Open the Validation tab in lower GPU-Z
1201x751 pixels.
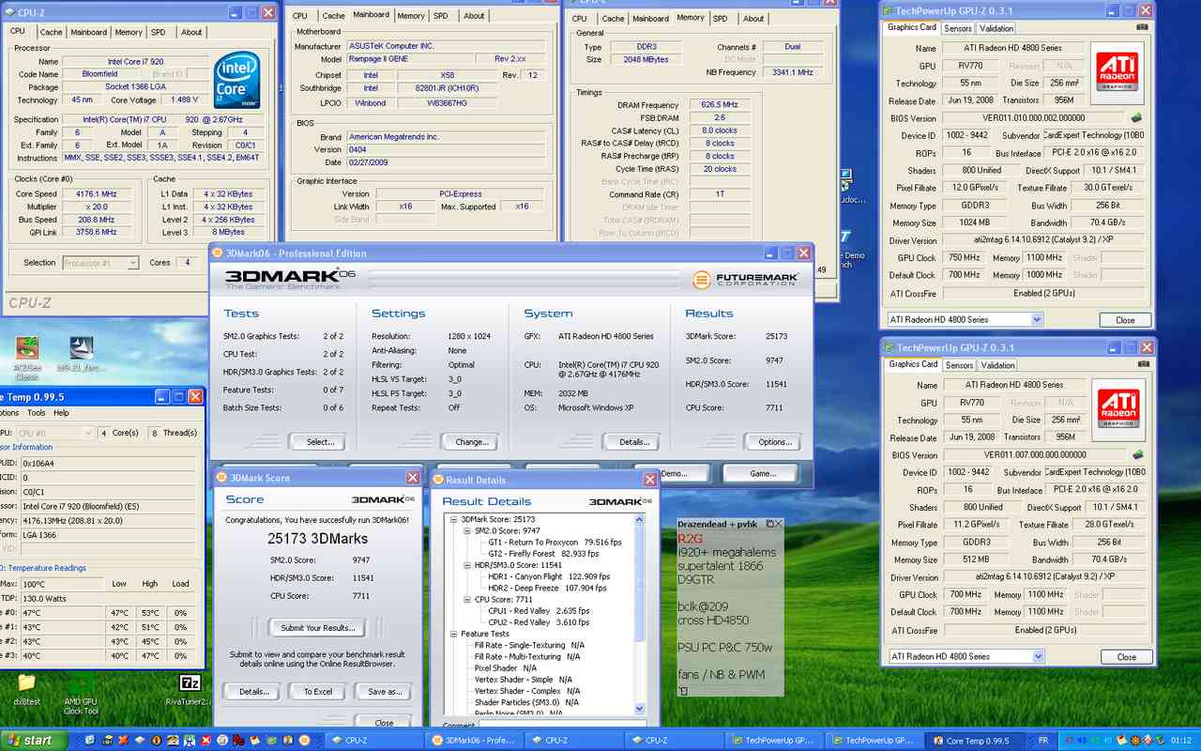coord(996,365)
